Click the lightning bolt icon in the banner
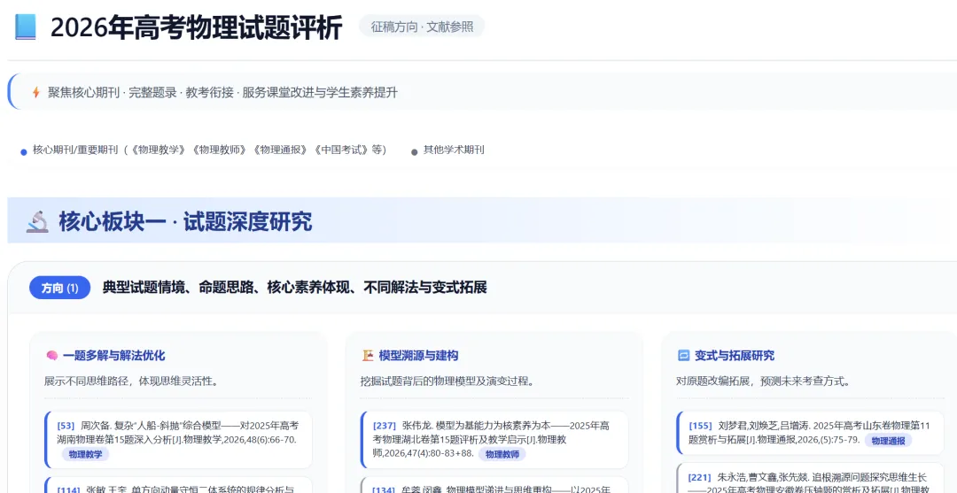The height and width of the screenshot is (493, 957). tap(36, 93)
